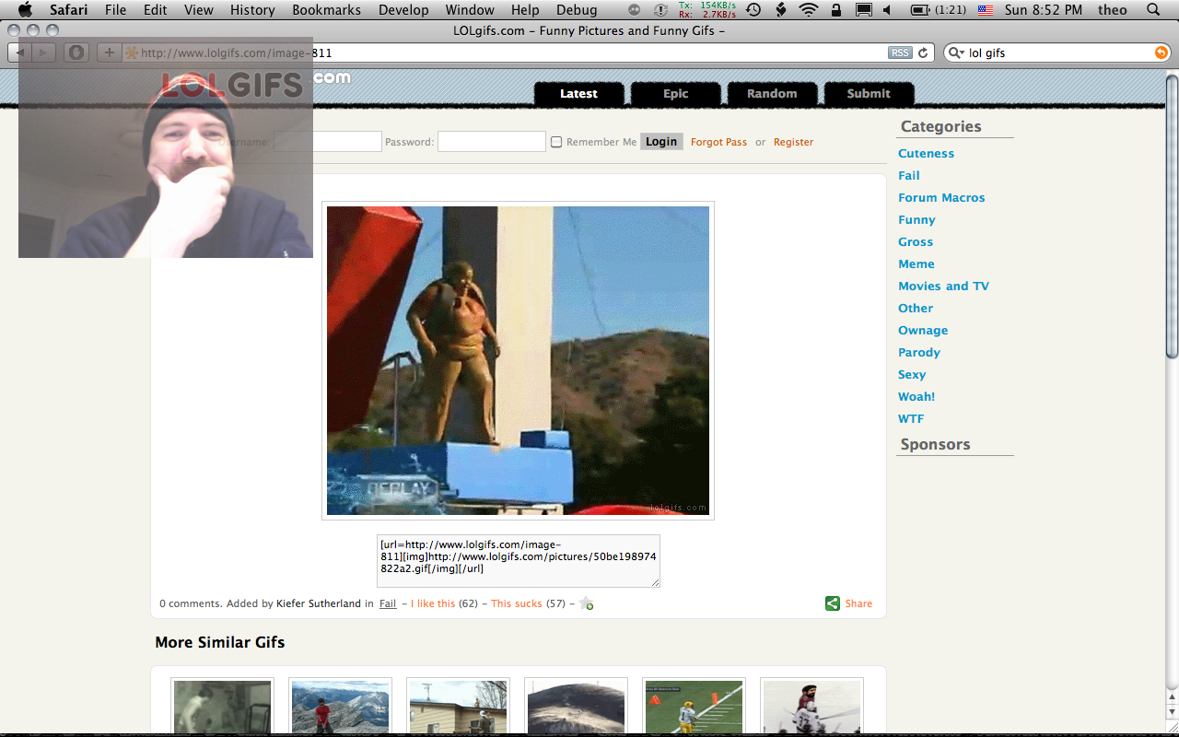This screenshot has width=1179, height=737.
Task: Enable the Remember Me checkbox
Action: tap(556, 142)
